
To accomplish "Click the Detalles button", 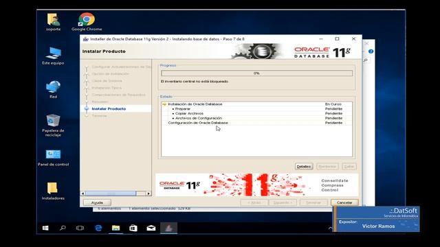I will point(304,166).
